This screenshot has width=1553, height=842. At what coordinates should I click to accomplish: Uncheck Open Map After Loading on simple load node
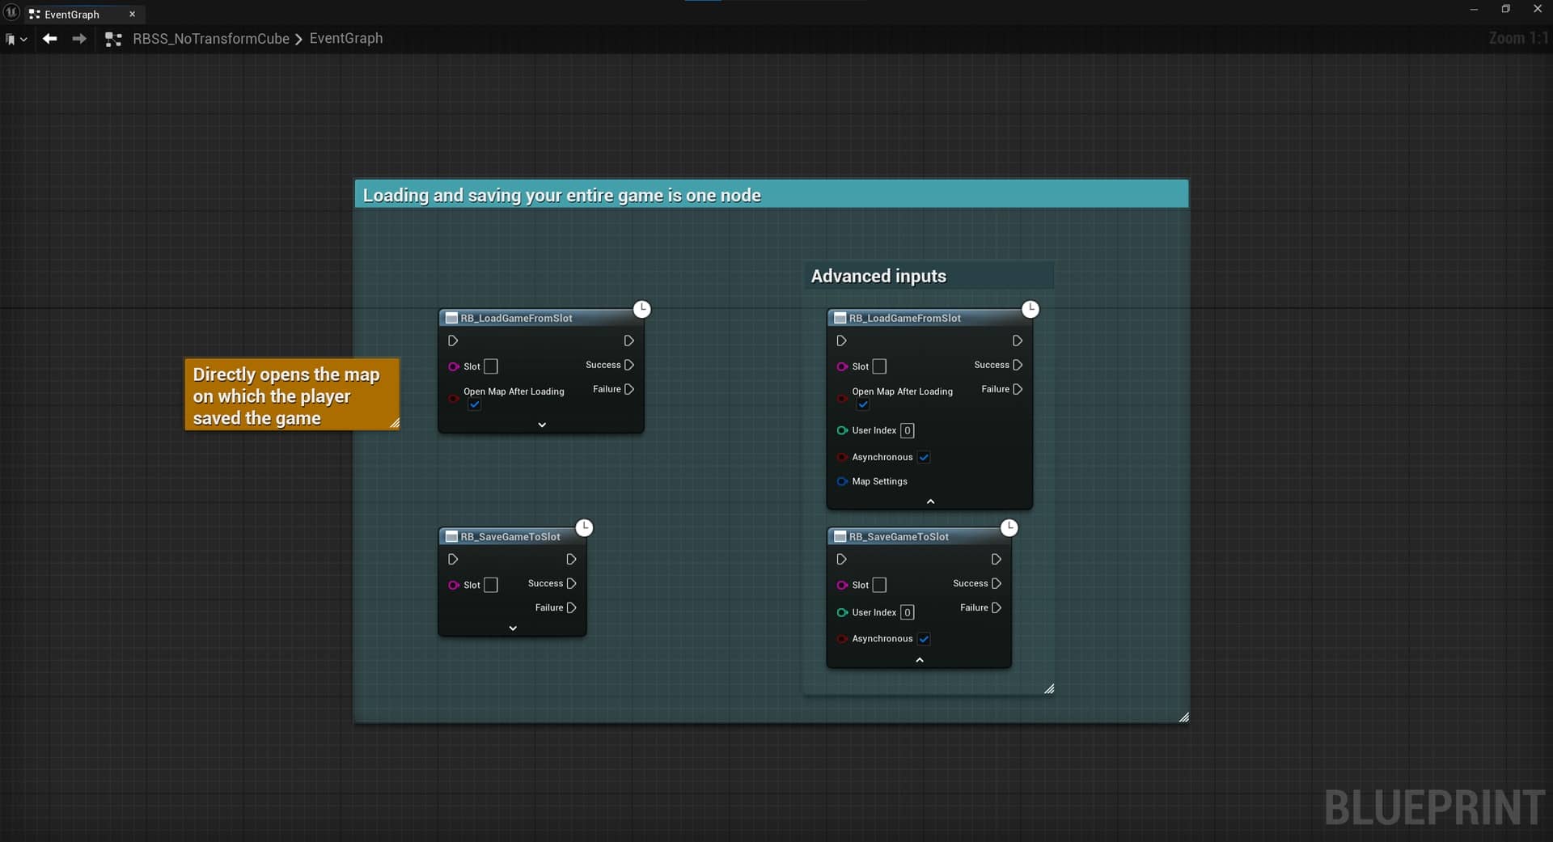point(475,404)
